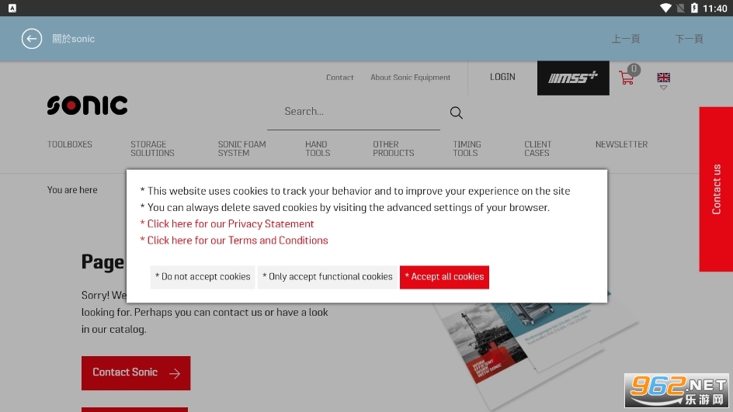Tap the back arrow circle icon
Image resolution: width=733 pixels, height=412 pixels.
point(32,39)
